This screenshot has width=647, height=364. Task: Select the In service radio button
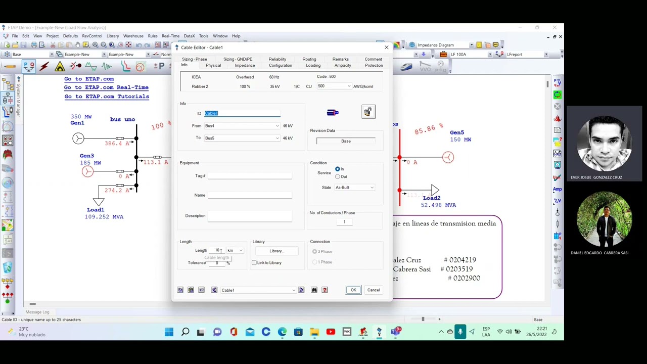tap(338, 169)
